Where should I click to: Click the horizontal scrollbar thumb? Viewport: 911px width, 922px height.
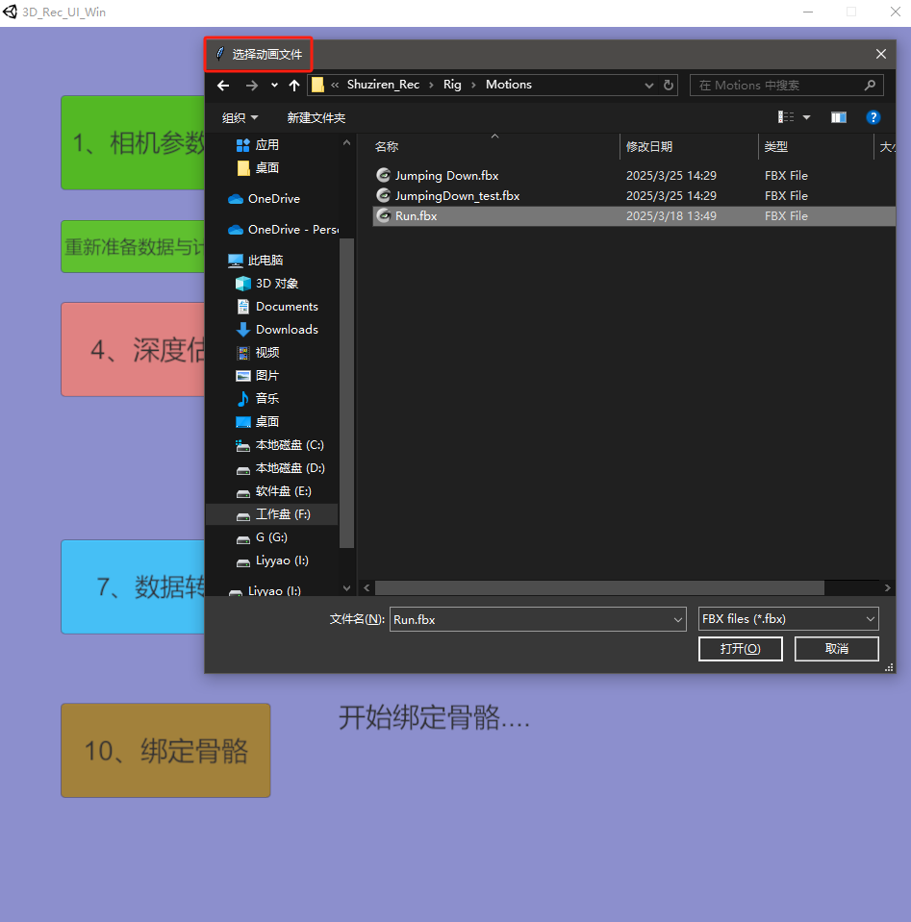click(x=599, y=588)
